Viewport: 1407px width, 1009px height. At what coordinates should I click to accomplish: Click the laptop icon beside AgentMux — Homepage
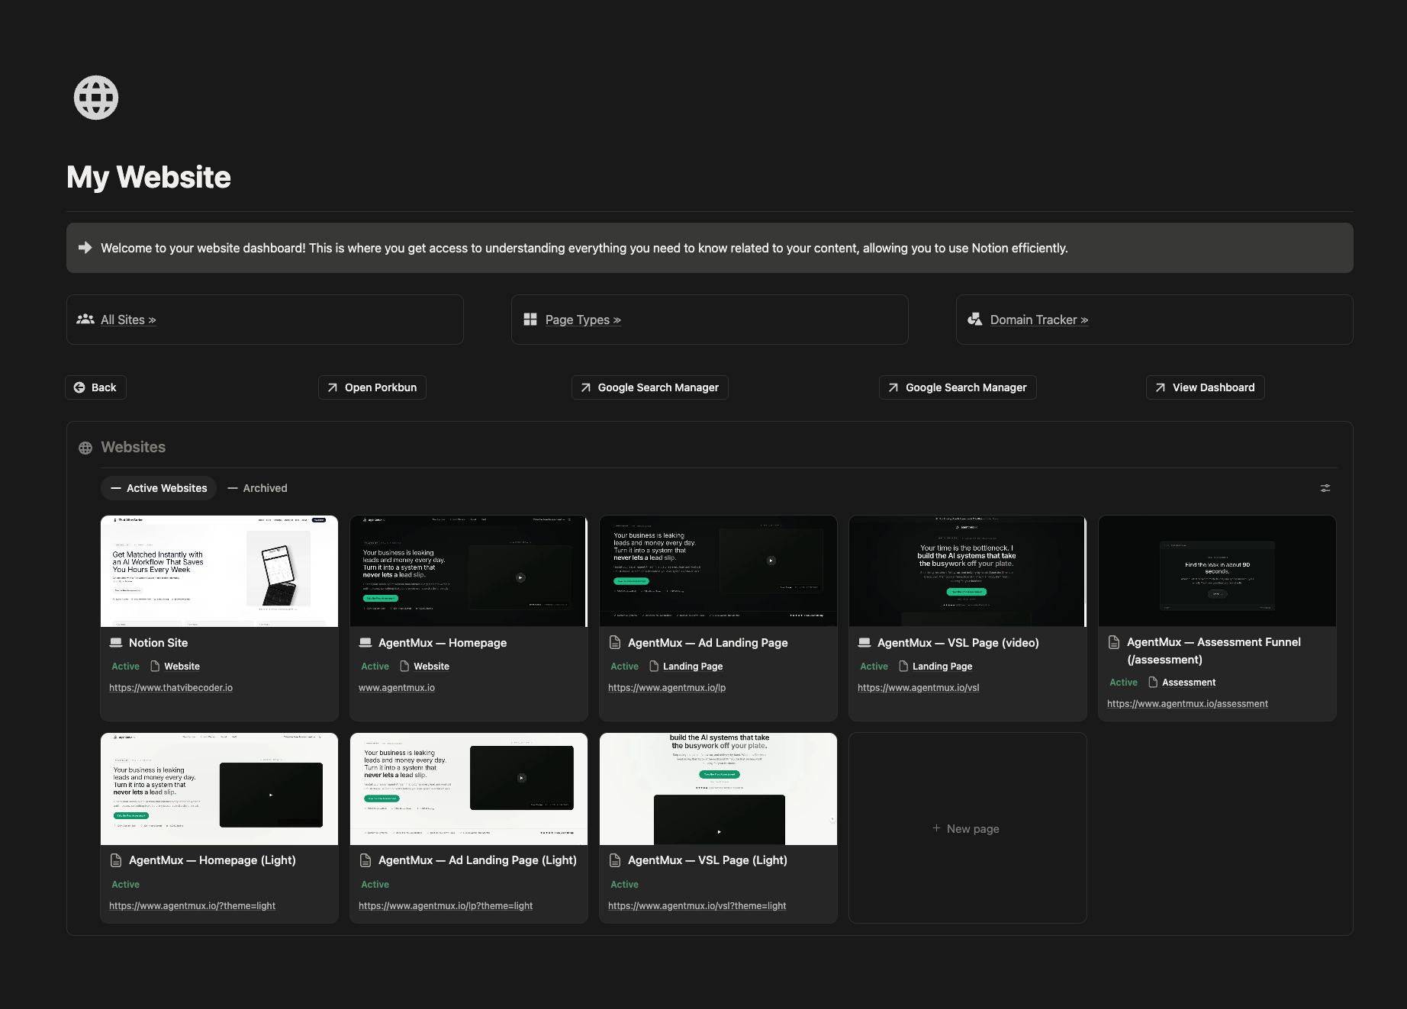click(x=365, y=642)
